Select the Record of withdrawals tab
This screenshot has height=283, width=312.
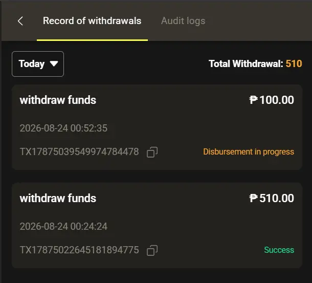[92, 21]
